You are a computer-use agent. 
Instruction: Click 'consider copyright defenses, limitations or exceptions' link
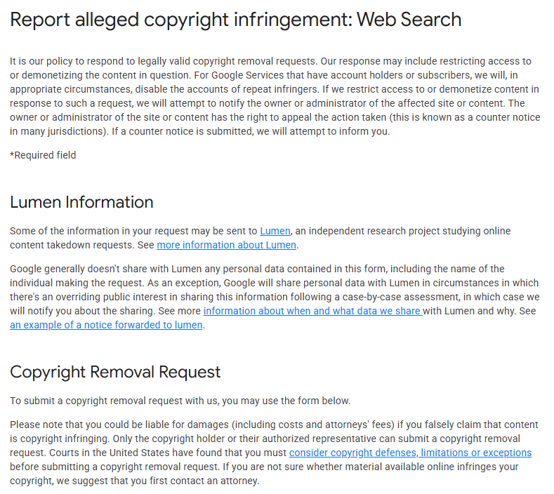410,453
